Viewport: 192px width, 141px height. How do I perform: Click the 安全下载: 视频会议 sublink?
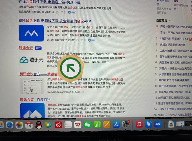pos(58,27)
